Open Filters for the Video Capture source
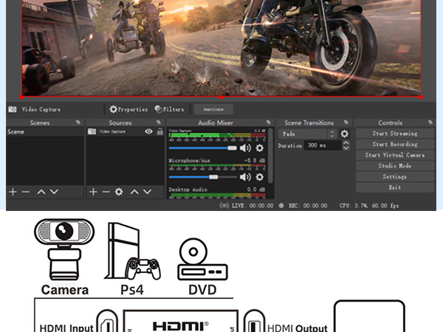The image size is (443, 332). click(x=169, y=109)
